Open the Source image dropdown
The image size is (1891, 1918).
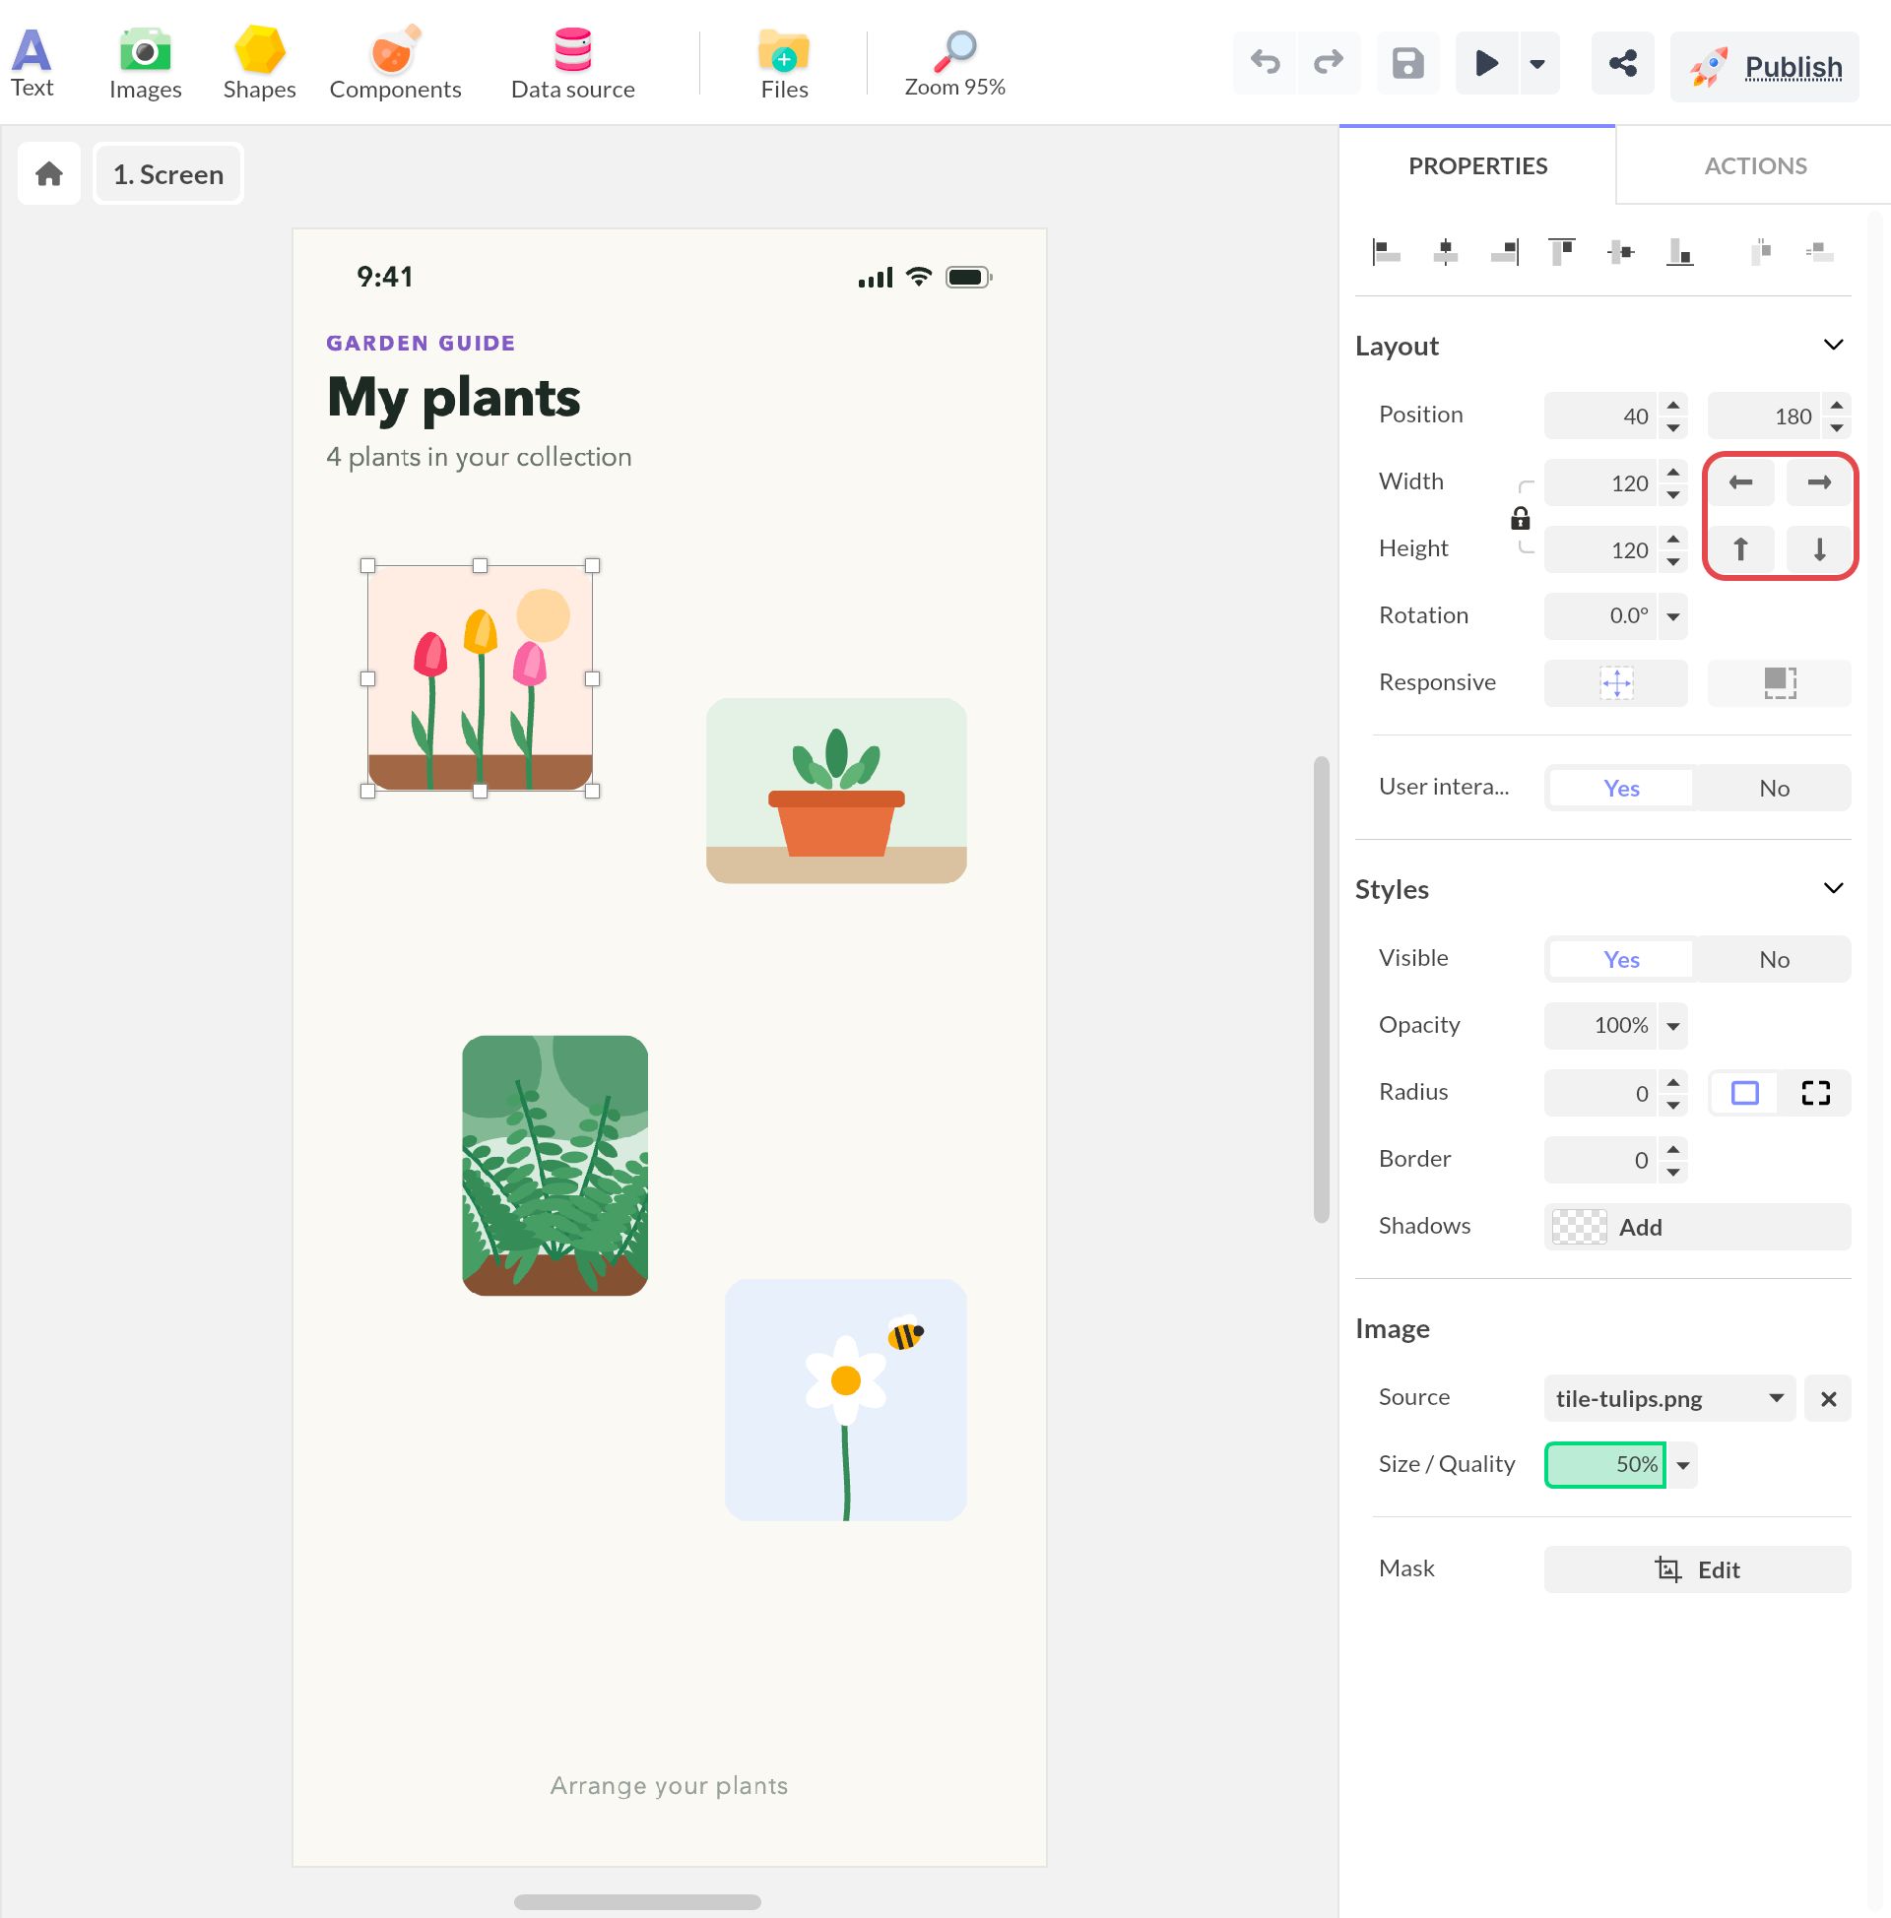[1668, 1399]
